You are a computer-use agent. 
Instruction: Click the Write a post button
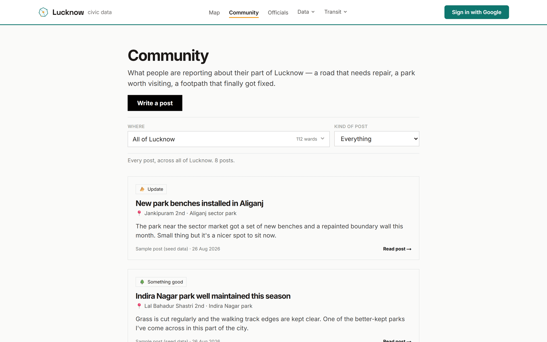pos(155,103)
